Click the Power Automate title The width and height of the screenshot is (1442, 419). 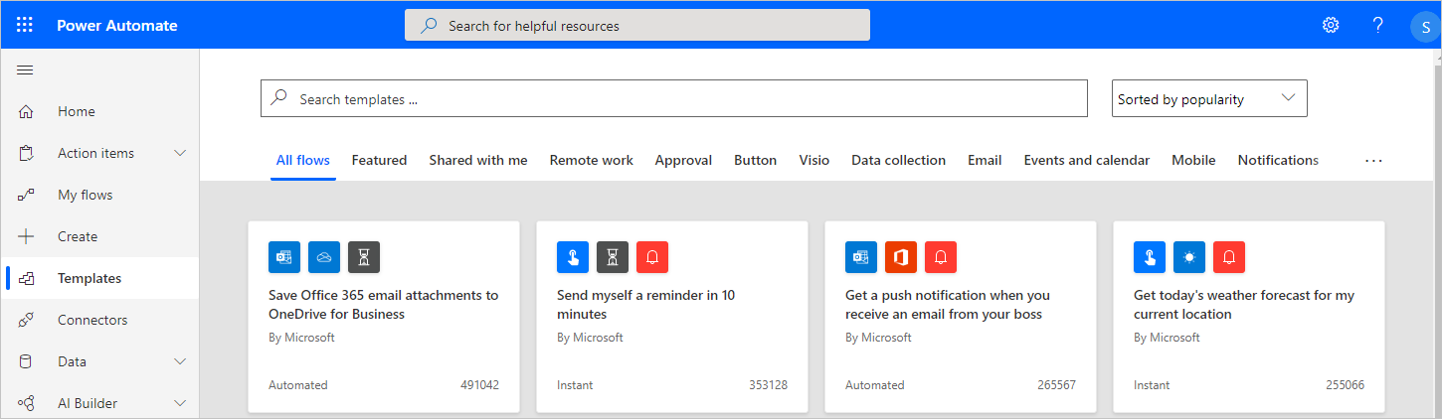pos(117,26)
